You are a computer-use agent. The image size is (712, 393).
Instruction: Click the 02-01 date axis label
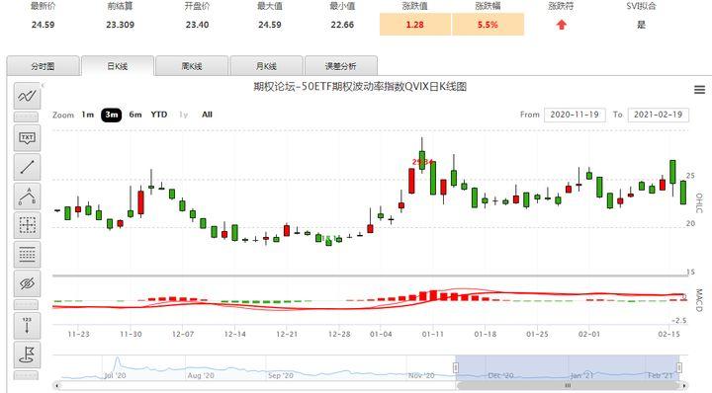coord(589,334)
